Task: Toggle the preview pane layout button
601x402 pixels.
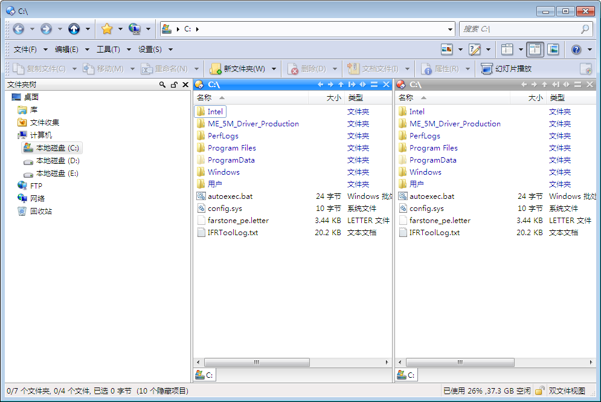Action: (553, 49)
